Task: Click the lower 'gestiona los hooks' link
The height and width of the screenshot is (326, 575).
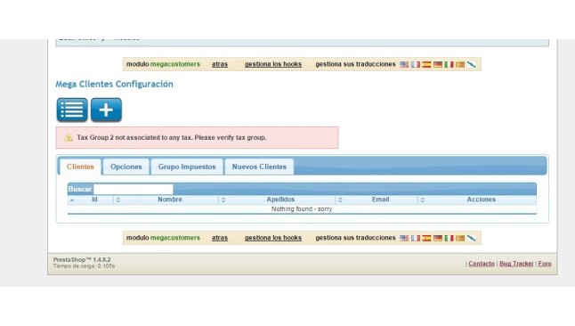Action: pyautogui.click(x=273, y=238)
